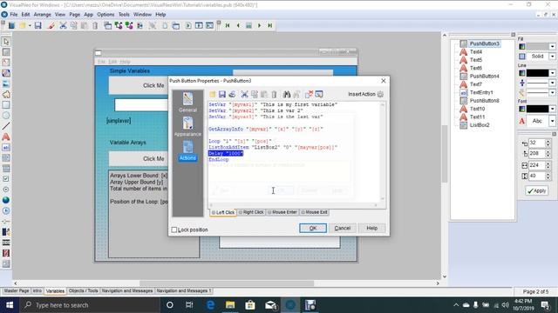The image size is (558, 313).
Task: Open the Font color dropdown
Action: coord(552,109)
